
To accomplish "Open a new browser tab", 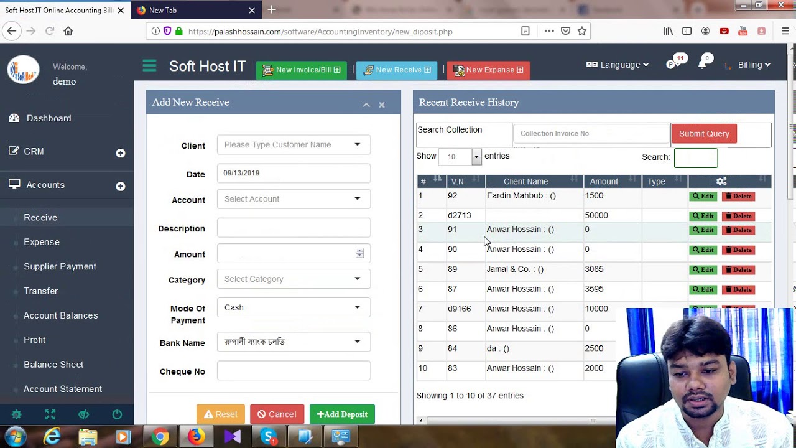I will [x=272, y=10].
